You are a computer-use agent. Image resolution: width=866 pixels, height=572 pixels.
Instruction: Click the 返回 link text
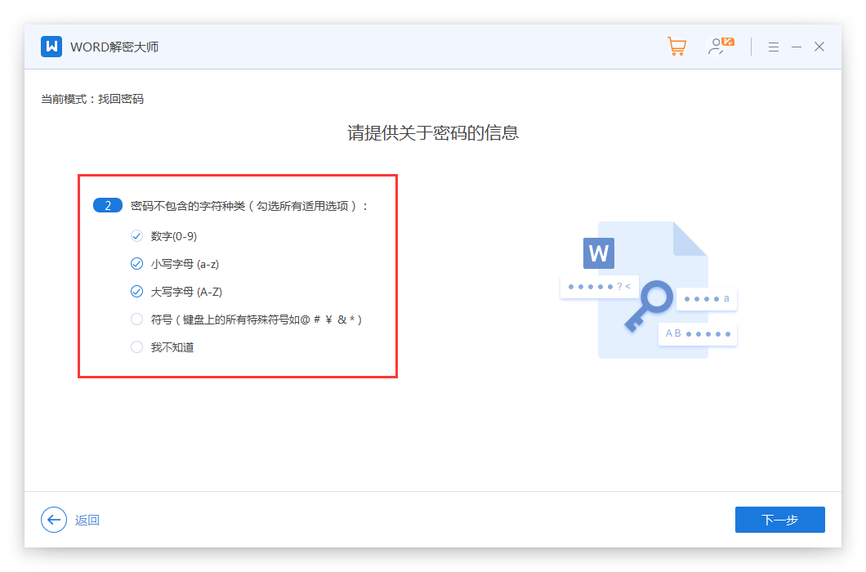87,520
